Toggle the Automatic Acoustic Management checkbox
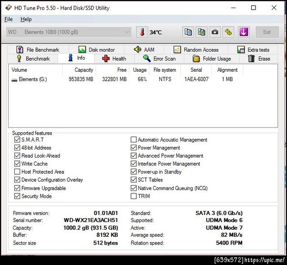 pos(133,139)
